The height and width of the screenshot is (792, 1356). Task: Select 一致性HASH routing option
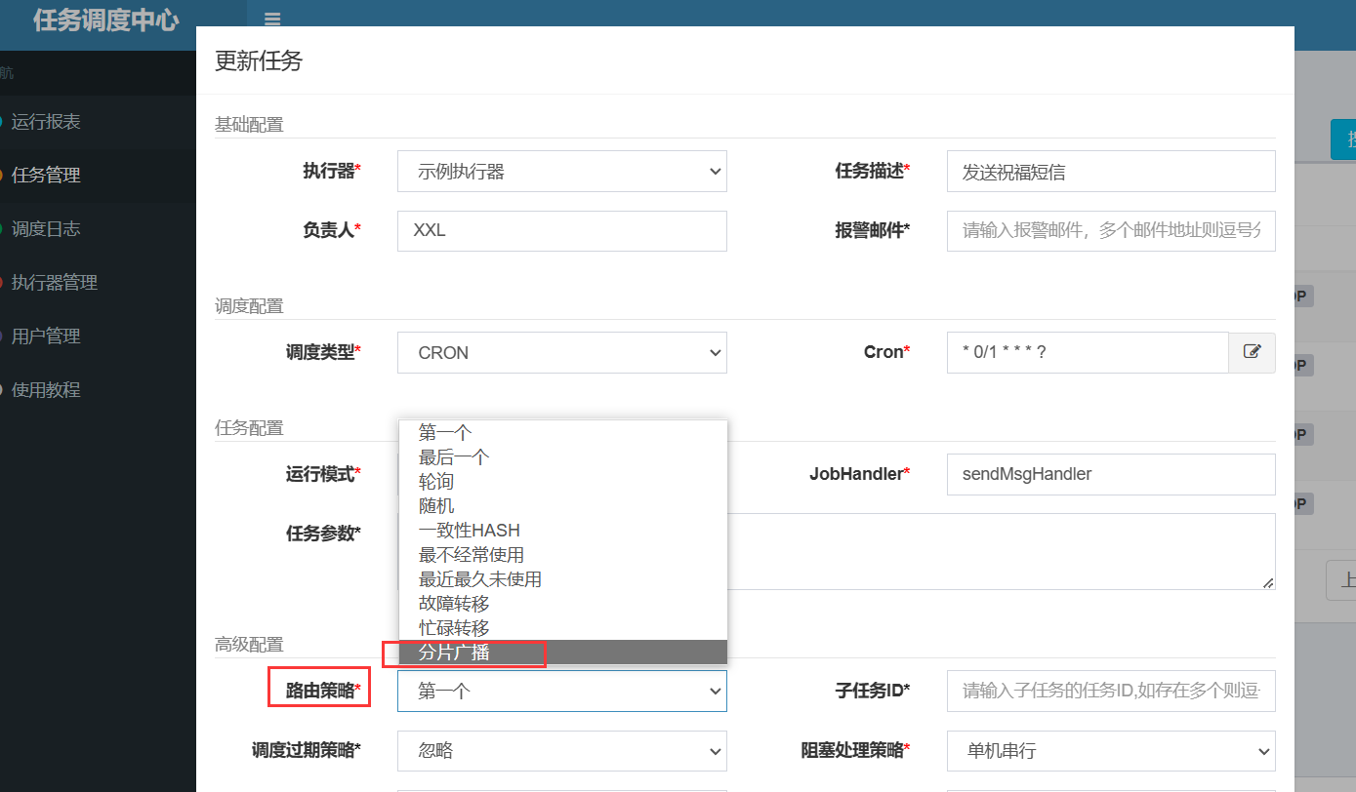pos(562,531)
